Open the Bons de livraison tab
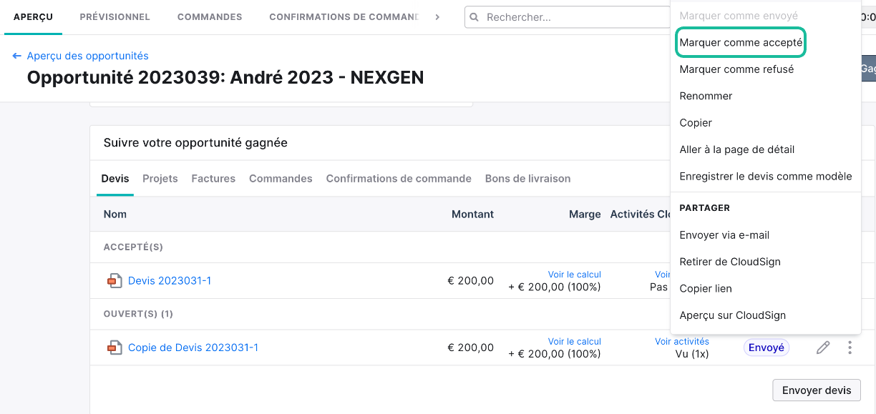Screen dimensions: 876x414 click(x=527, y=179)
